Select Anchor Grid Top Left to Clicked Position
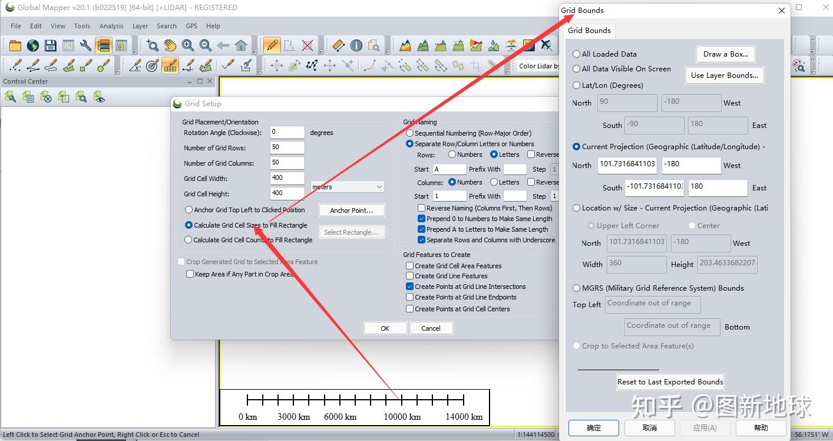The image size is (833, 441). (x=189, y=210)
